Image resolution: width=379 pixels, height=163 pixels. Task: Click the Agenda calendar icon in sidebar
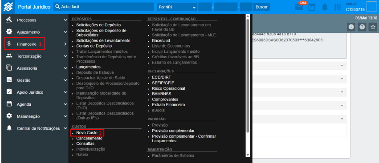[9, 104]
